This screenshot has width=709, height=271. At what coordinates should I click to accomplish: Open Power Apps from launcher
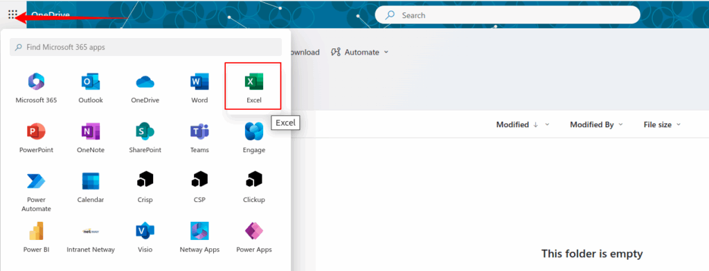[253, 237]
